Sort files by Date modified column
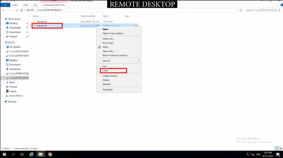 pos(88,16)
